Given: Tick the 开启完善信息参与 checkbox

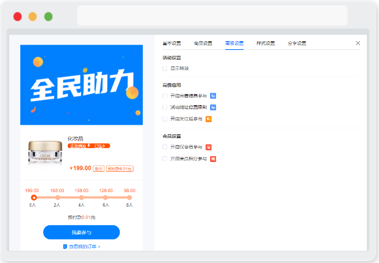Looking at the screenshot, I should (165, 96).
